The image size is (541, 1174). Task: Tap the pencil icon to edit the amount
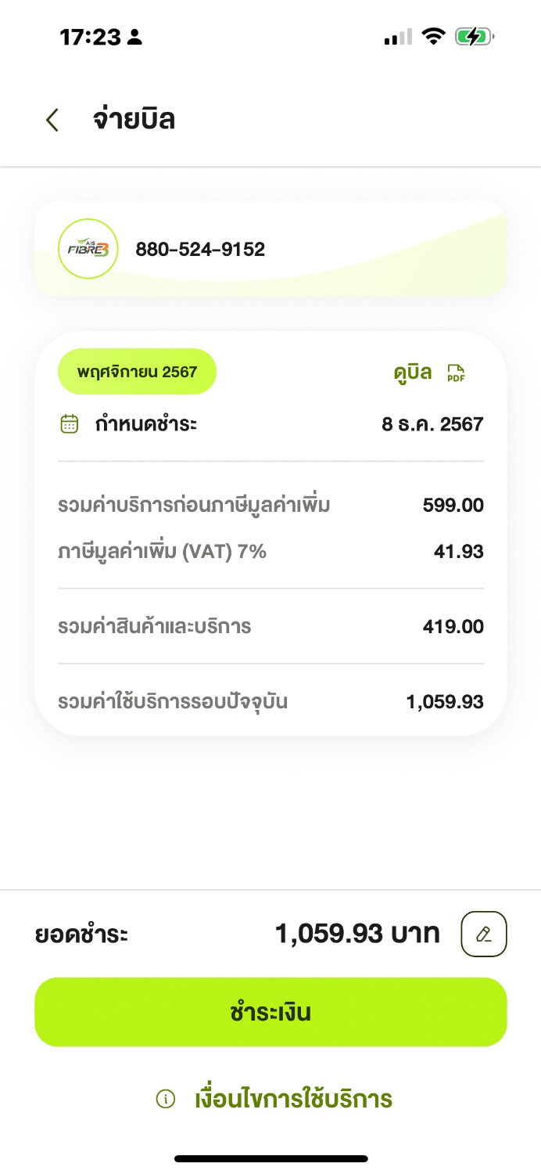click(484, 934)
